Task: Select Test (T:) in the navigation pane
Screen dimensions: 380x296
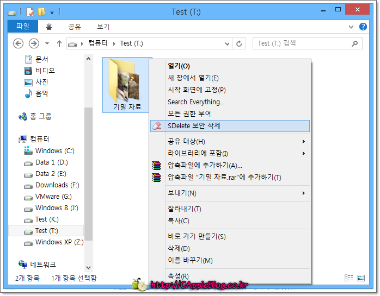Action: click(x=46, y=231)
